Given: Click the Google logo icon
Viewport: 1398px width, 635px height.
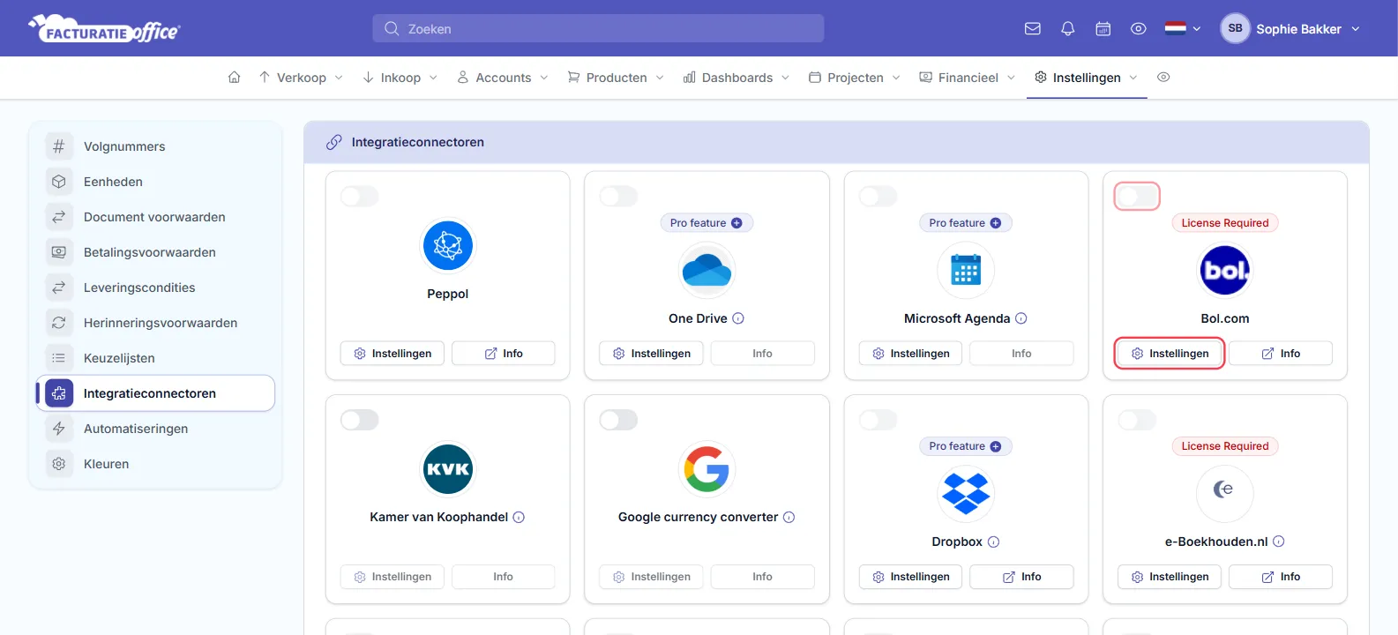Looking at the screenshot, I should click(706, 468).
